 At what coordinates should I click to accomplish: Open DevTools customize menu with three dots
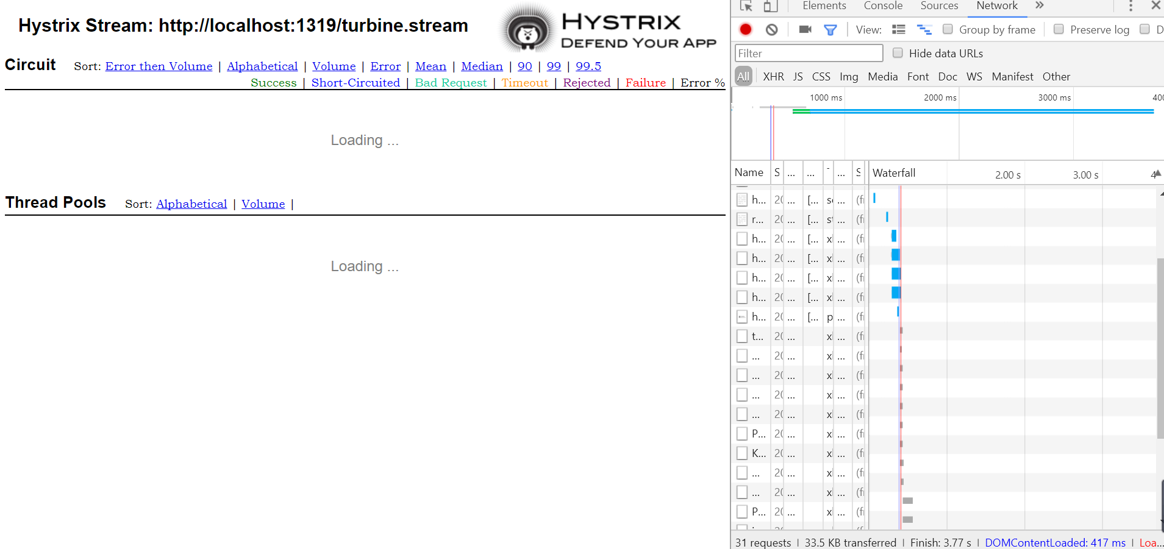1129,6
